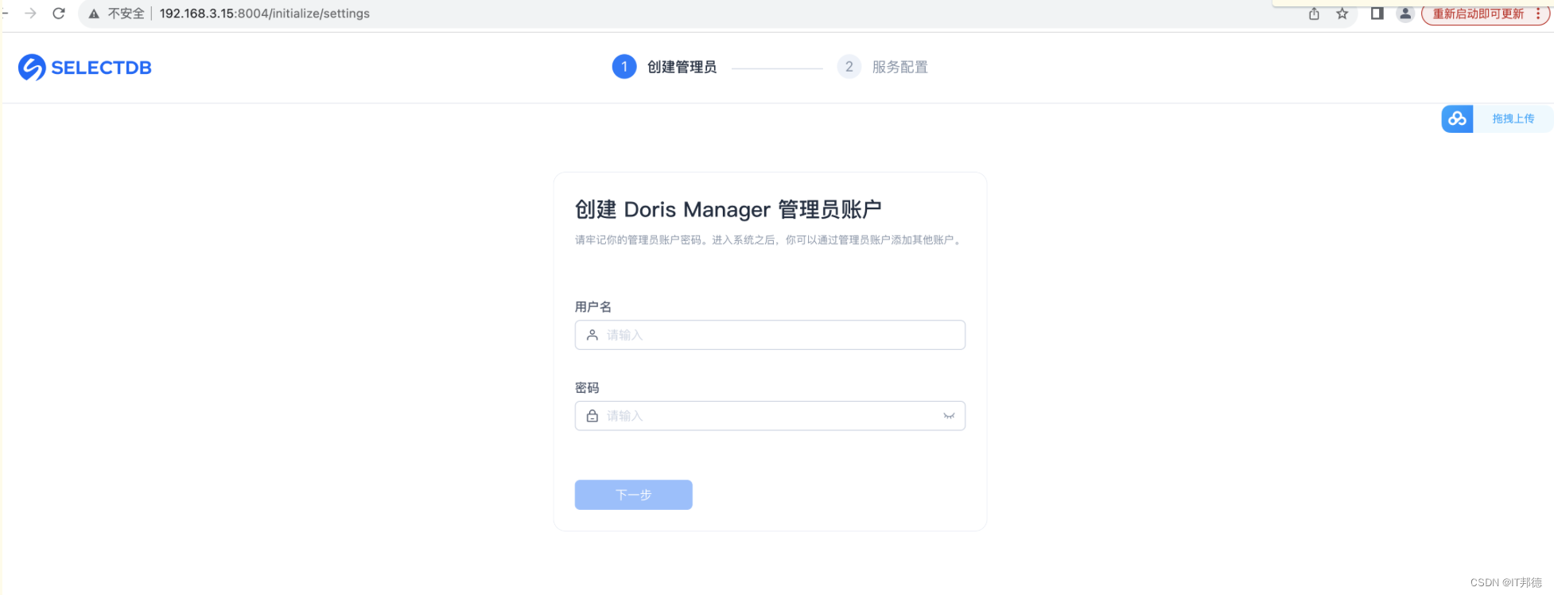Screen dimensions: 1554x595
Task: Toggle password visibility eye icon
Action: (949, 416)
